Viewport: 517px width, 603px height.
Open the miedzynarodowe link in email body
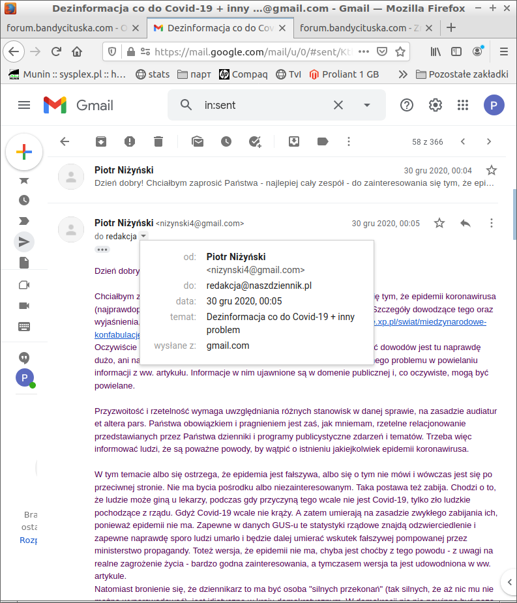pyautogui.click(x=430, y=322)
